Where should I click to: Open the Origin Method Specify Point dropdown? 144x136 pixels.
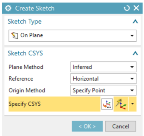pyautogui.click(x=103, y=90)
